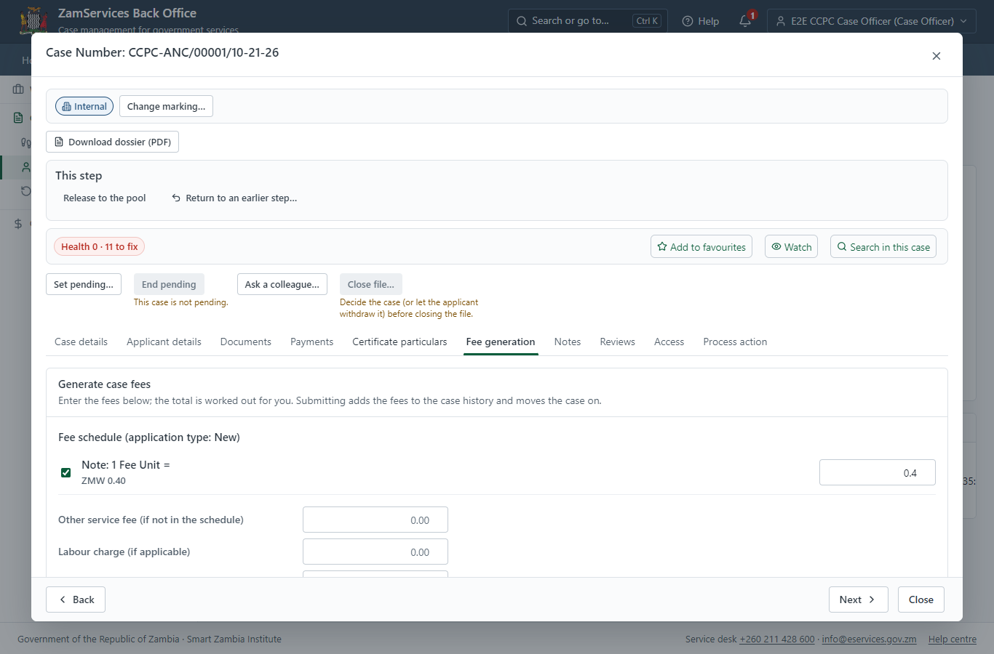Click the Labour charge amount field

375,552
